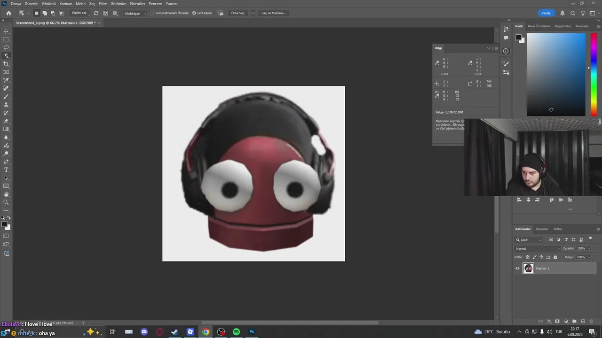Select the Eraser tool
Screen dimensions: 602x338
click(x=6, y=121)
